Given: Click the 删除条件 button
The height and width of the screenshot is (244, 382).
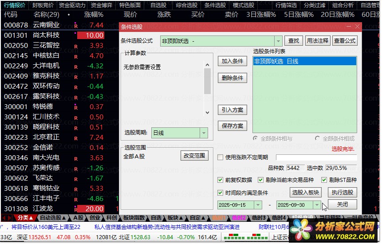Looking at the screenshot, I should pos(232,78).
